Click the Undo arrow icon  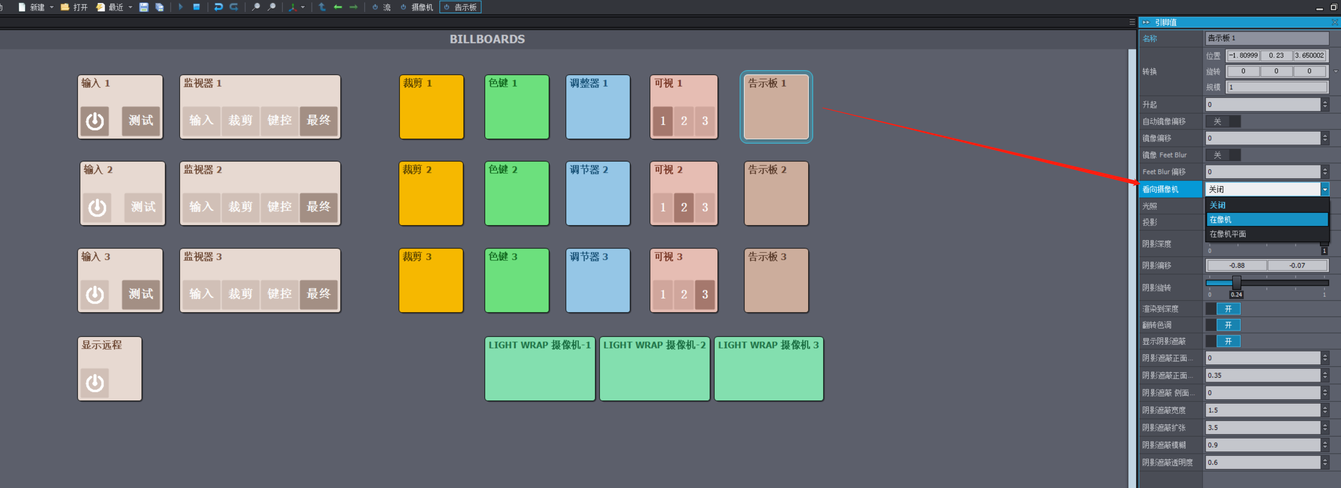(219, 7)
